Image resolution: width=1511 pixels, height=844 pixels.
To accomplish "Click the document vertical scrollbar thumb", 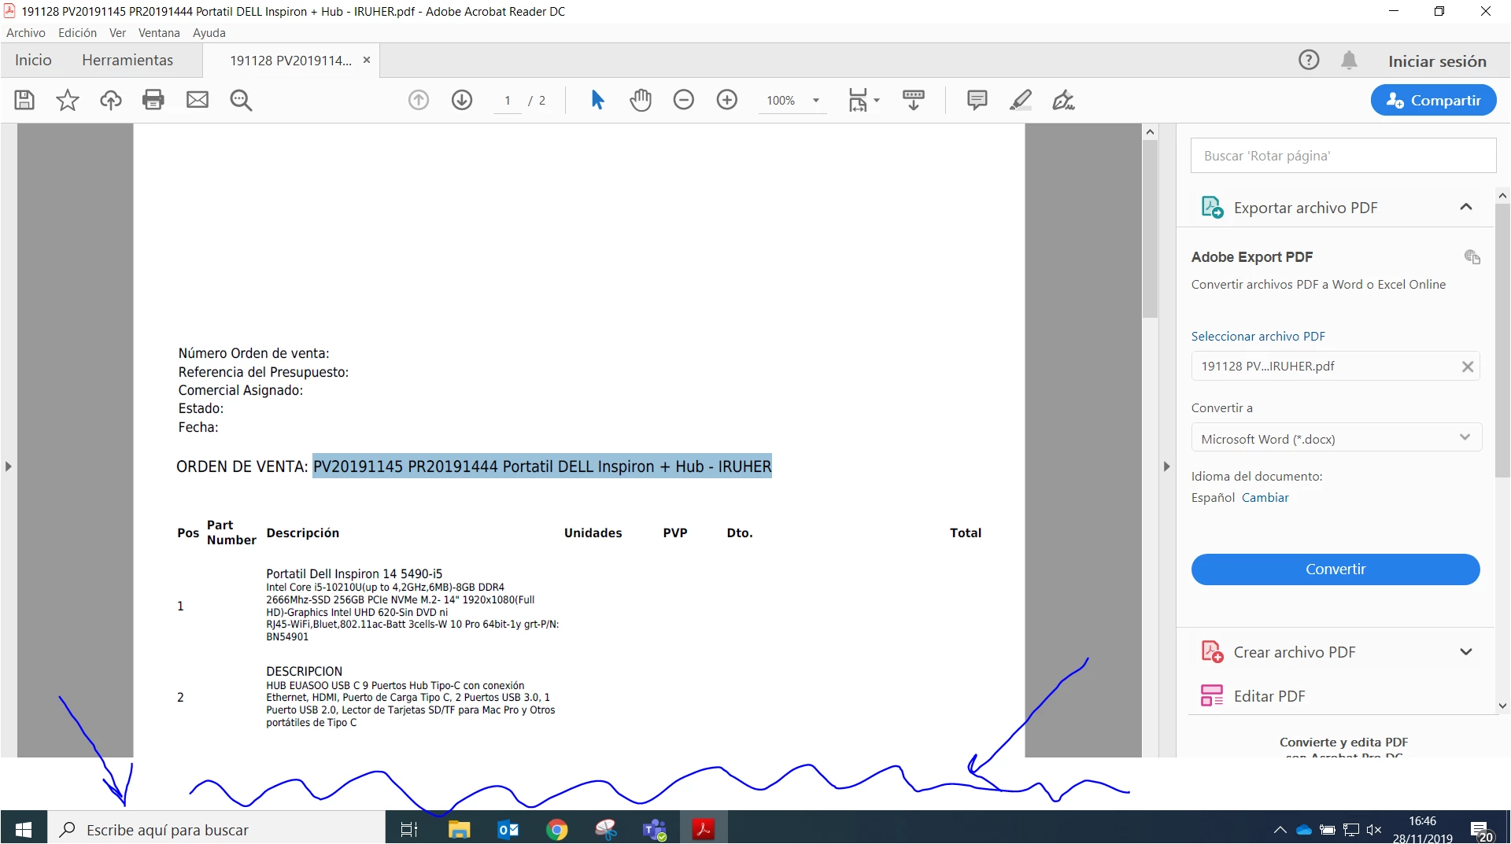I will point(1150,230).
